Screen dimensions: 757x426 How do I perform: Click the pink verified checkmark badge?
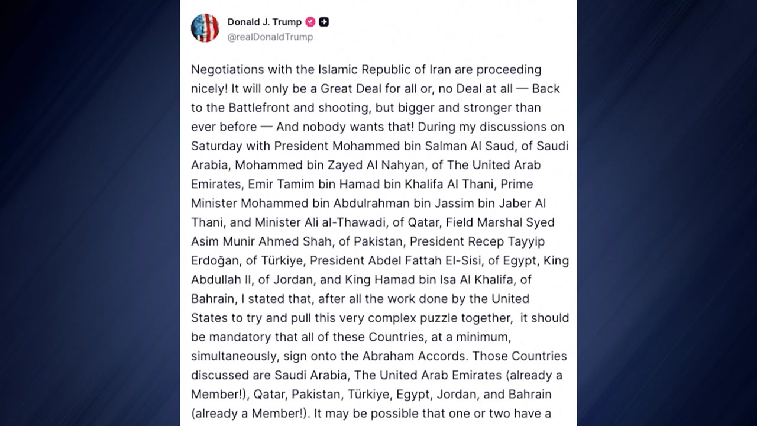click(310, 22)
